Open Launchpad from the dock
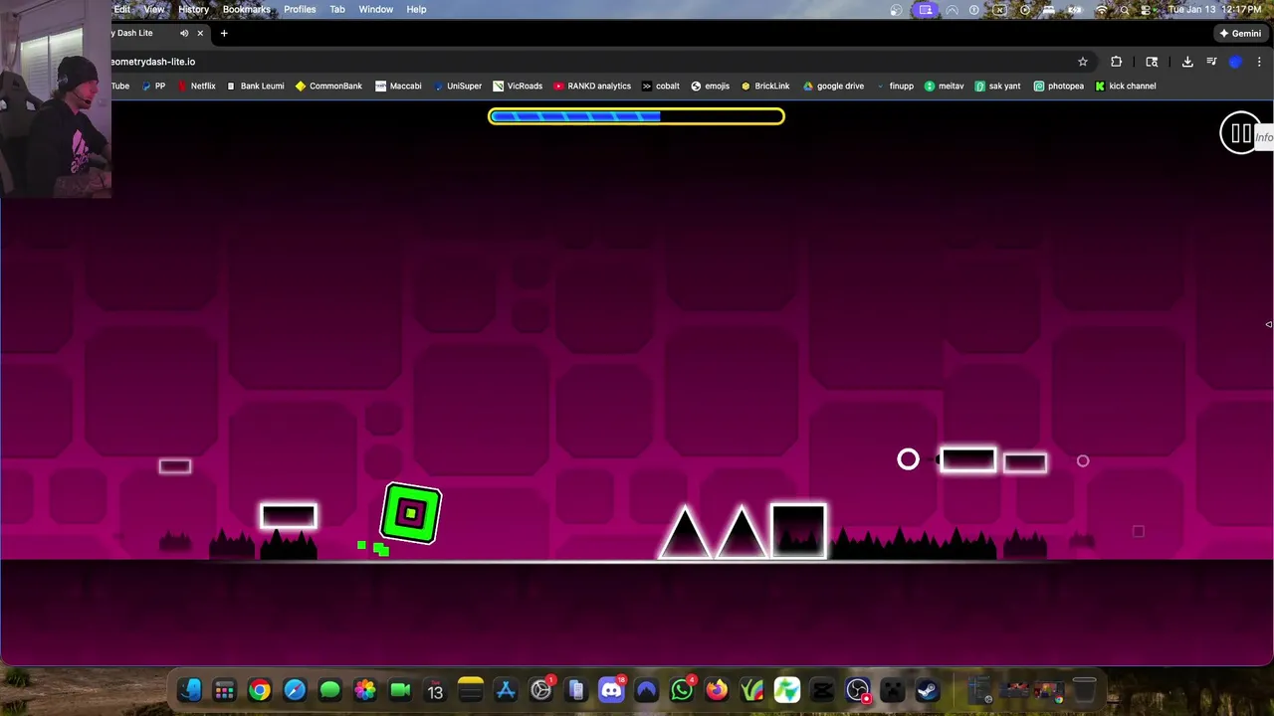 225,690
